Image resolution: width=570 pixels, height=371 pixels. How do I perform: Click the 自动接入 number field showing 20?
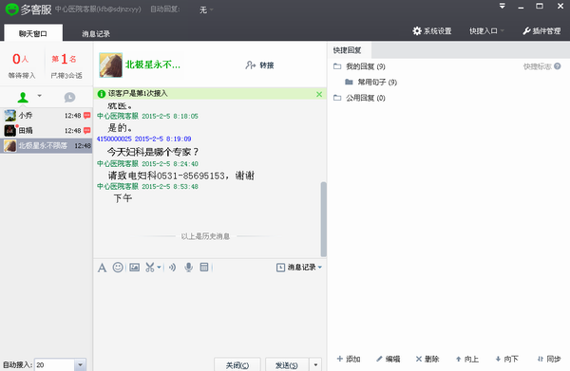point(54,364)
